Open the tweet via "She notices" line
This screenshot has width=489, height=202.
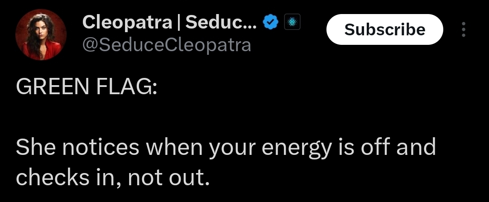(x=225, y=148)
